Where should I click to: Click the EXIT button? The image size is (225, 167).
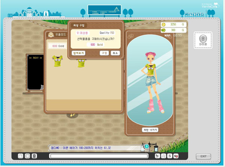pyautogui.click(x=203, y=156)
